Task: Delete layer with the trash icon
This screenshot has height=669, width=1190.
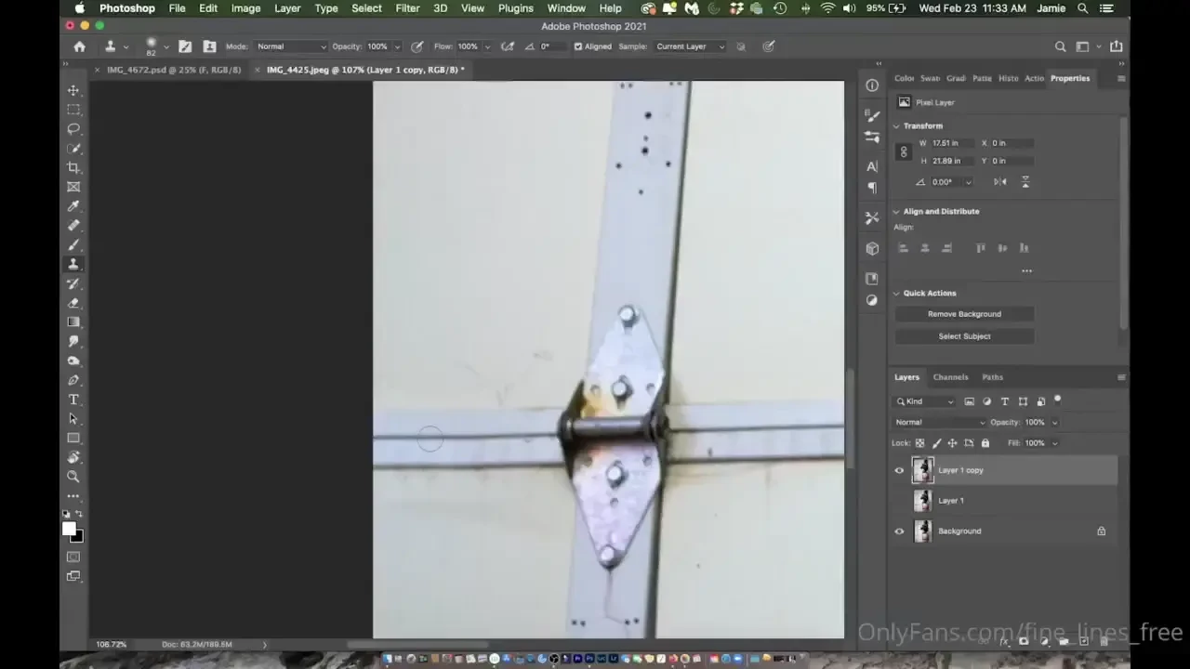Action: click(1106, 641)
